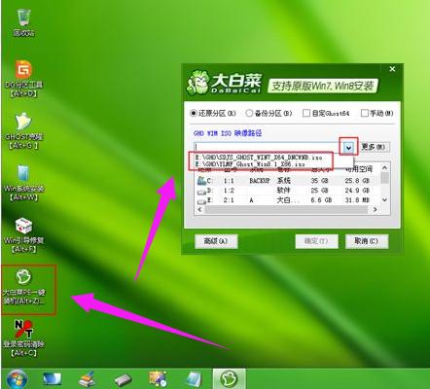The image size is (430, 389).
Task: Launch the DG partition tool icon
Action: (23, 79)
